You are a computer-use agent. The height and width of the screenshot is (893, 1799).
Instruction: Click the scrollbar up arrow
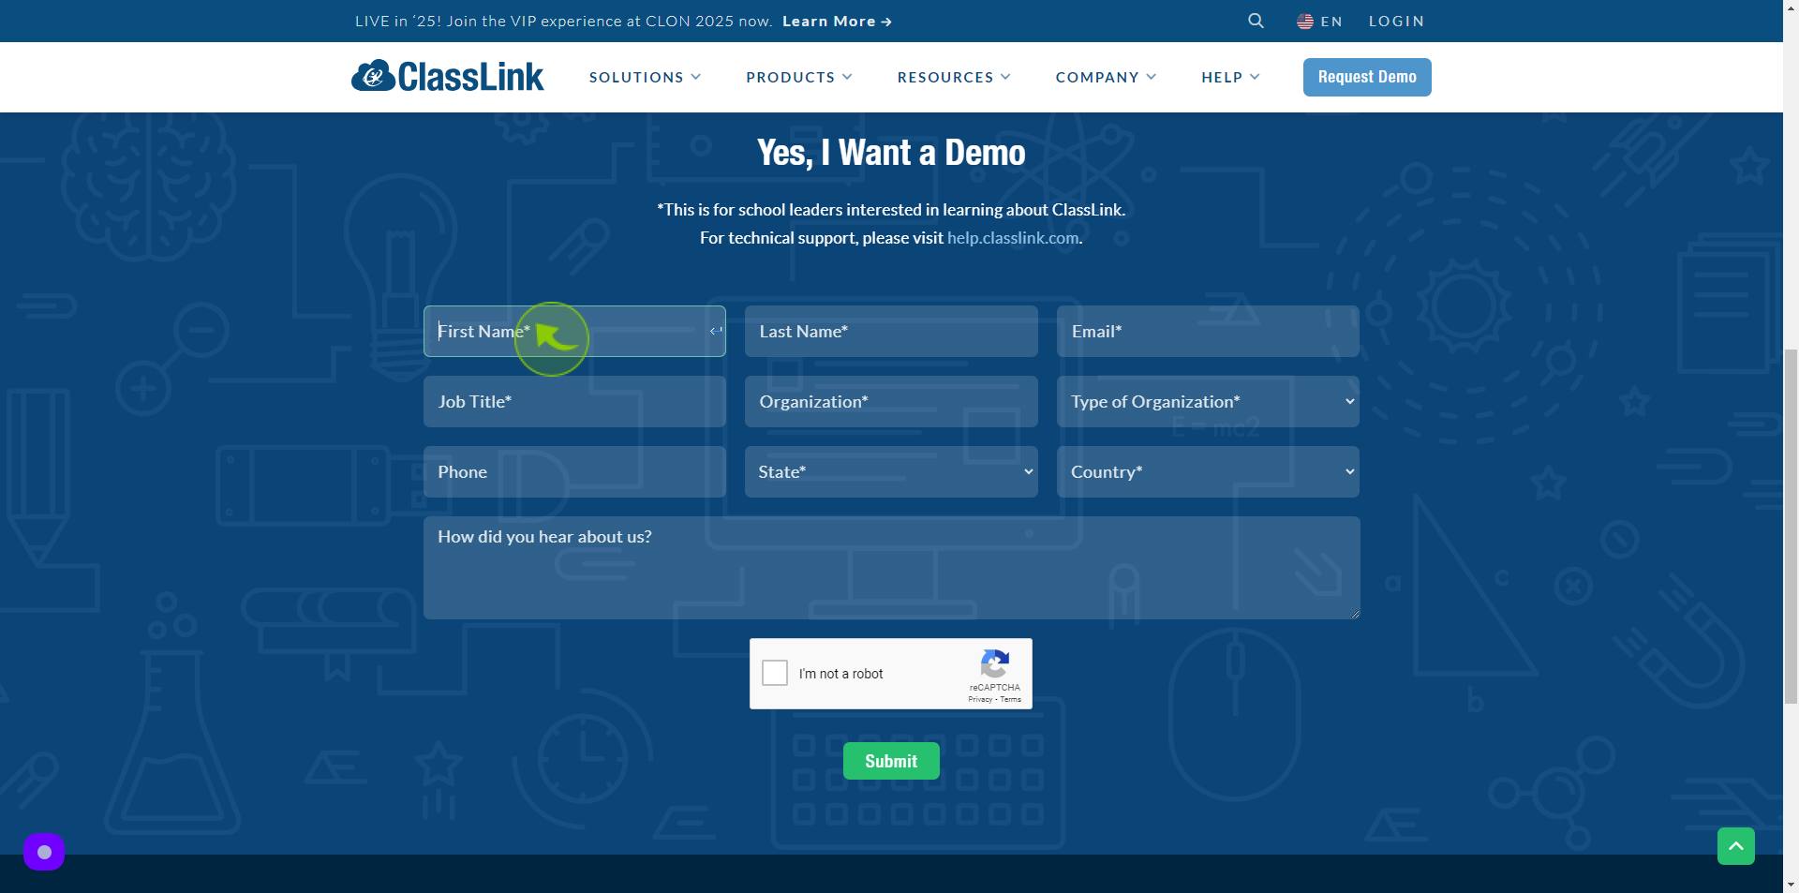(1791, 7)
